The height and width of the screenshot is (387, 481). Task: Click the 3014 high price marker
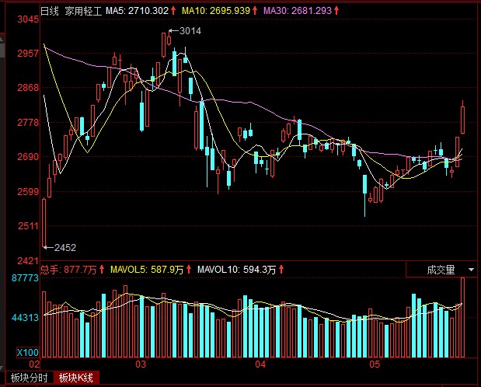tap(190, 31)
